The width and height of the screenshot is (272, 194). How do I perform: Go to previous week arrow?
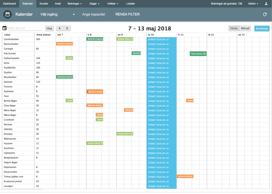[x=60, y=28]
